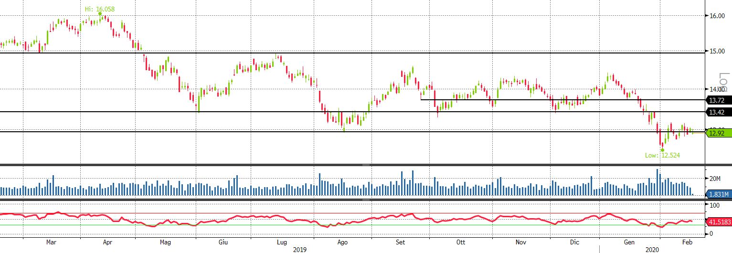The height and width of the screenshot is (253, 732).
Task: Click the 14.00 price axis label
Action: (716, 89)
